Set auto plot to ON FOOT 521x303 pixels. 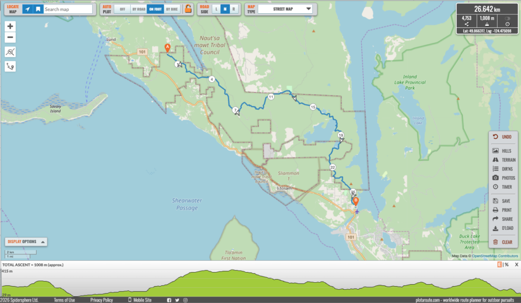155,9
